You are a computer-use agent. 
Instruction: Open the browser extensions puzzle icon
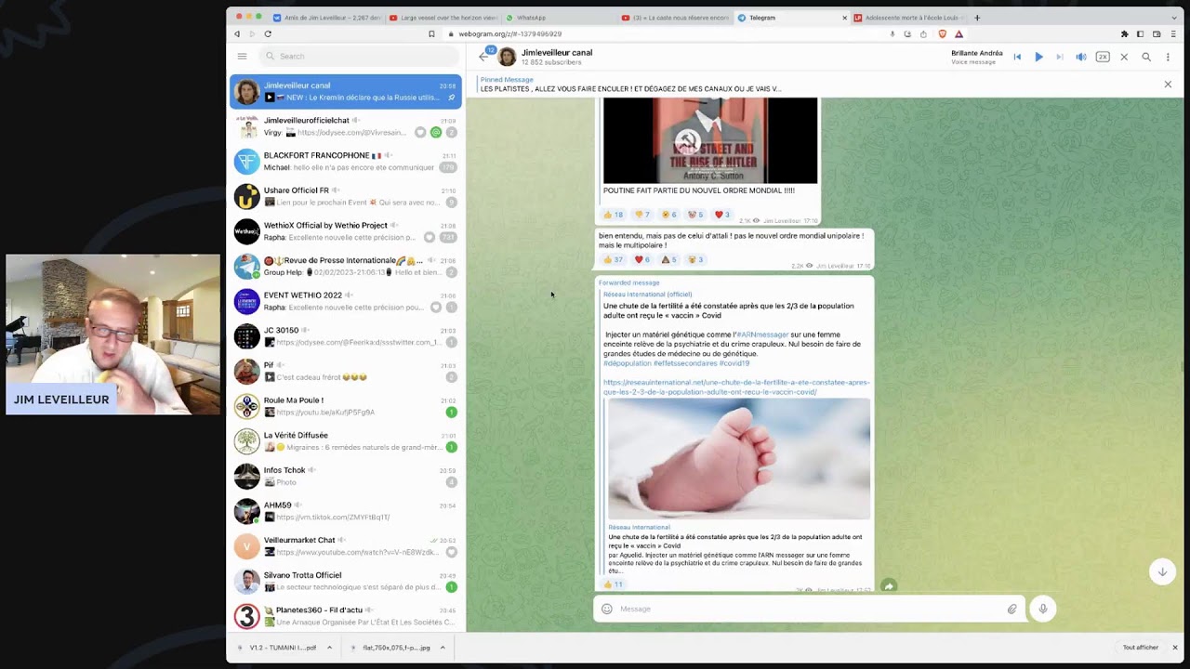[1124, 33]
